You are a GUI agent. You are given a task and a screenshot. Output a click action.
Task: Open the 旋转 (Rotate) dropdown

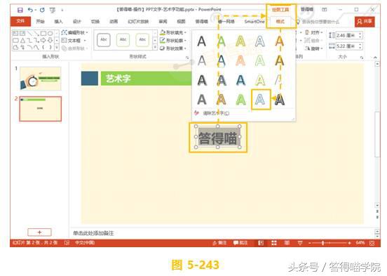tap(314, 48)
